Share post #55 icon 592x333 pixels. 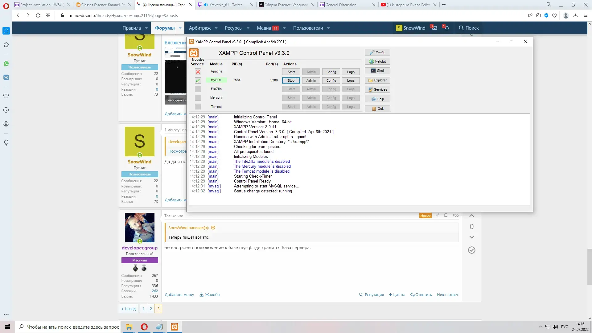tap(438, 216)
